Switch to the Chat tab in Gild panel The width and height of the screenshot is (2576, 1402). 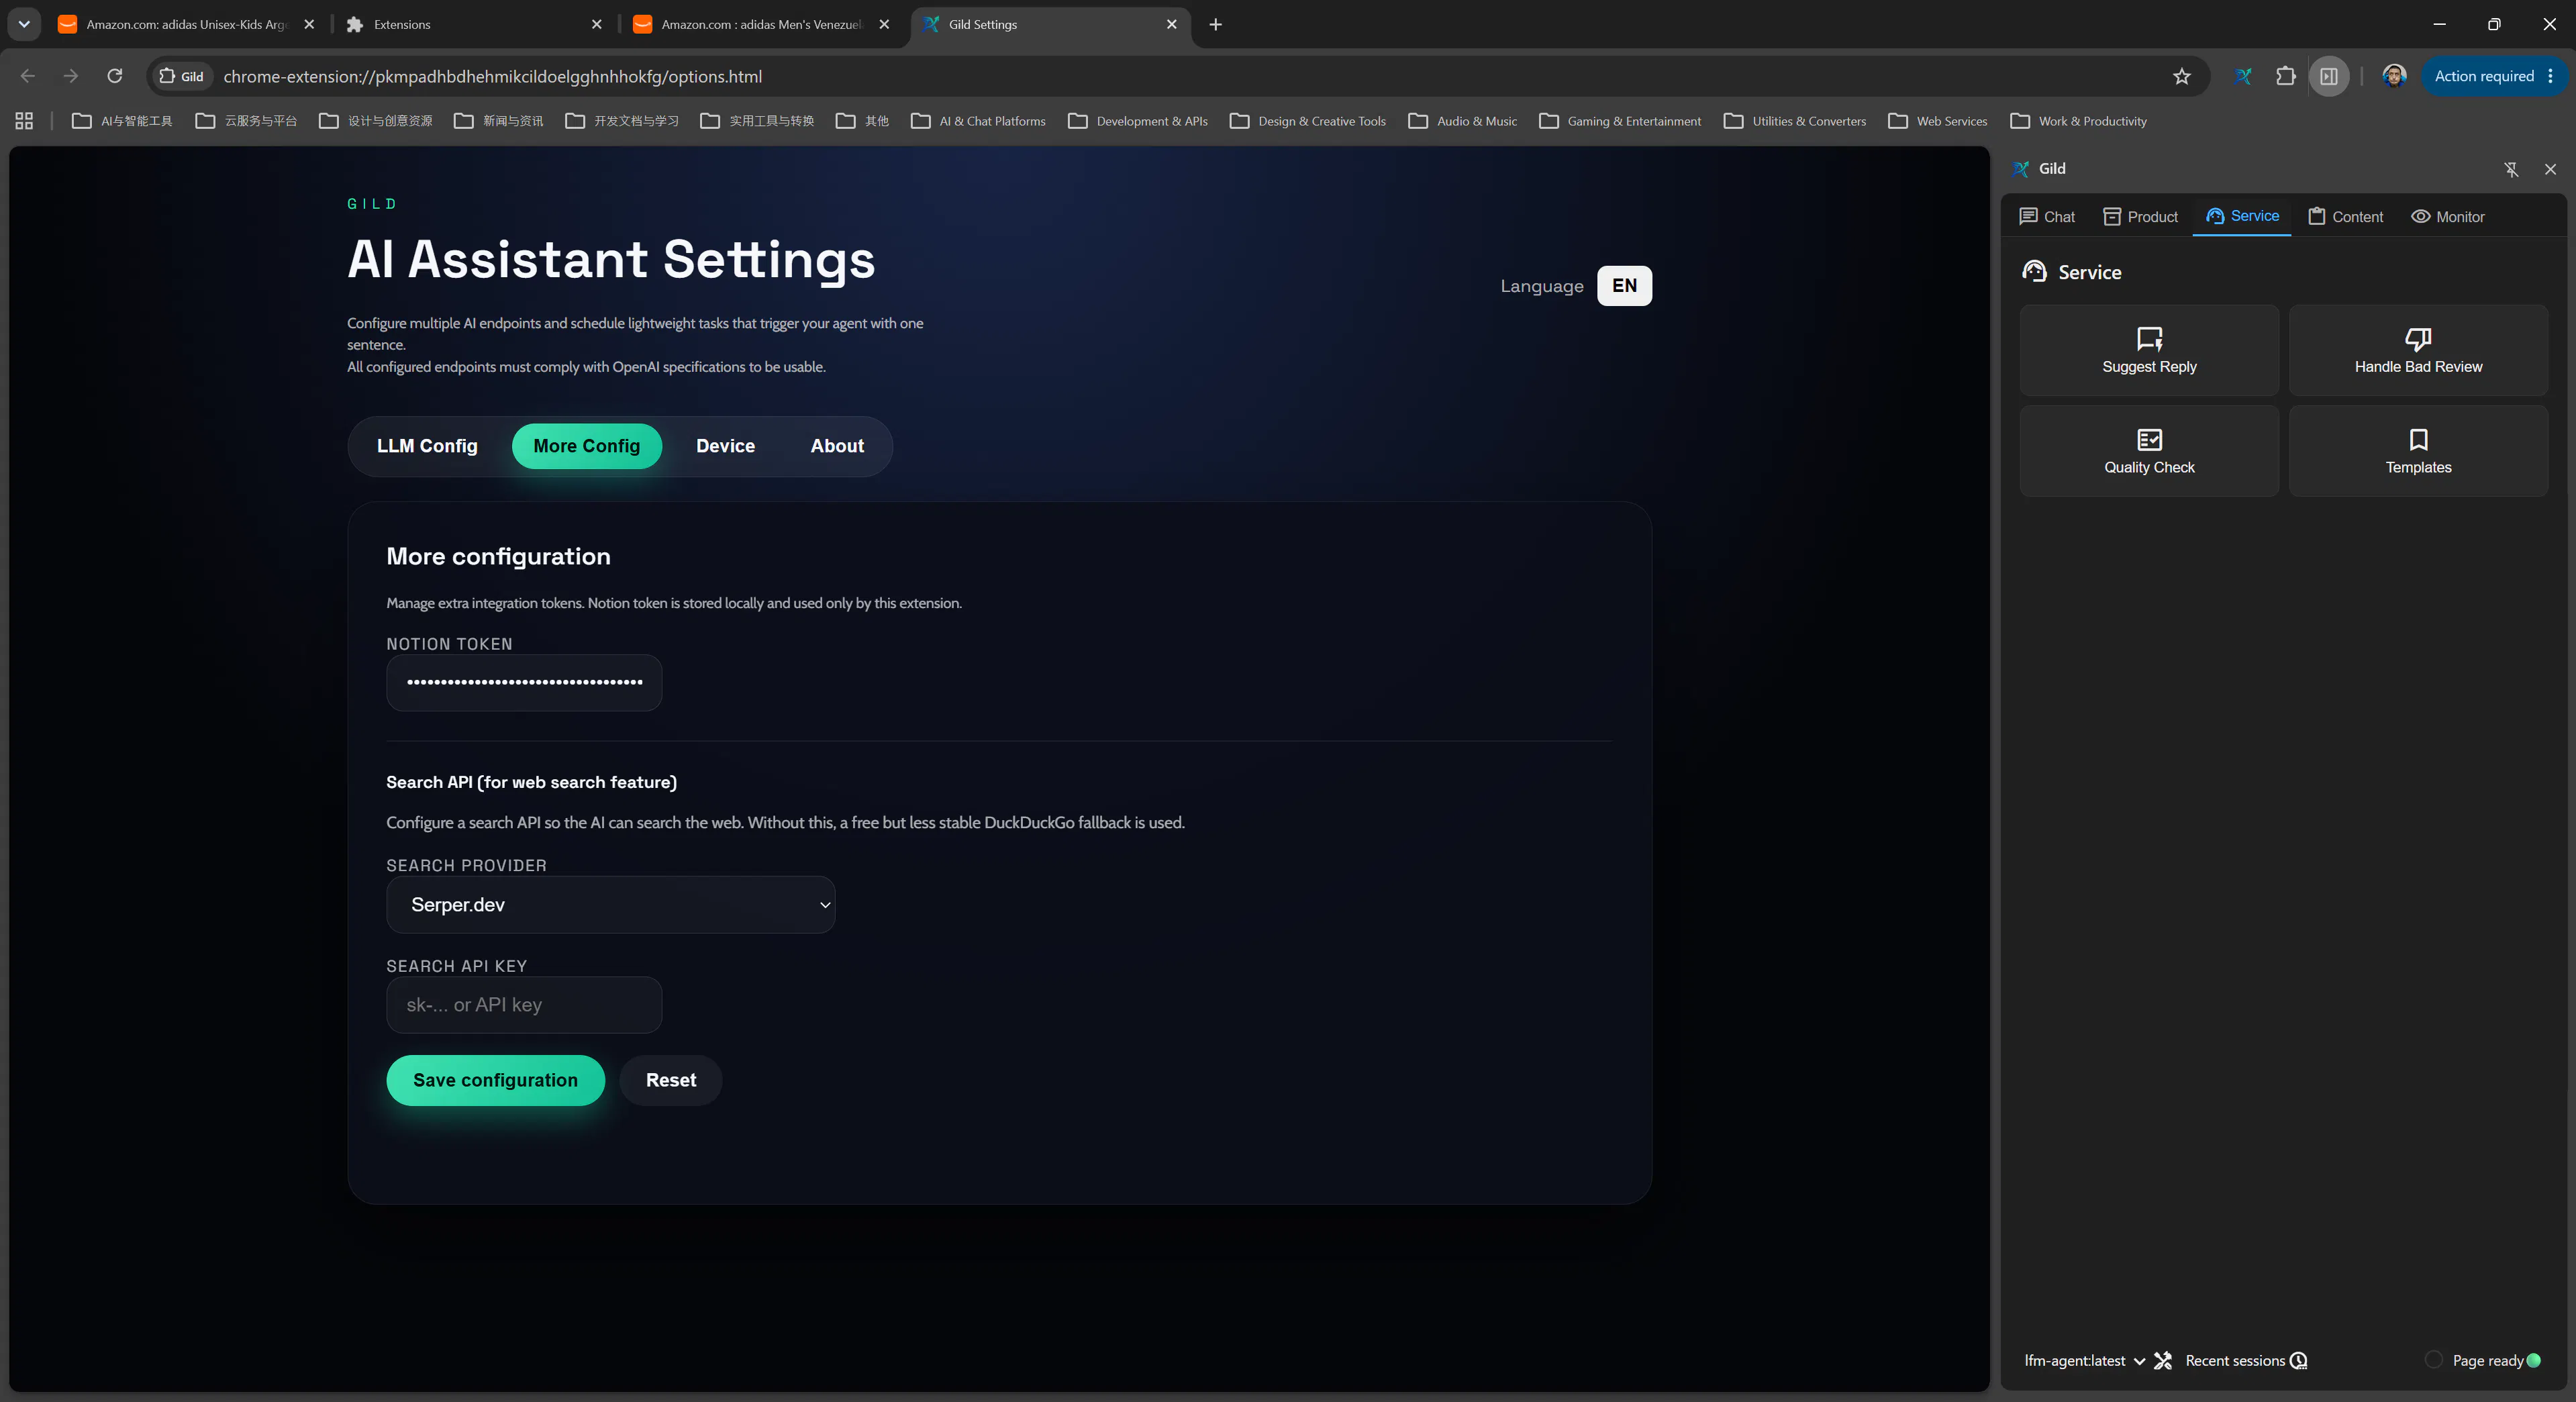pos(2046,216)
